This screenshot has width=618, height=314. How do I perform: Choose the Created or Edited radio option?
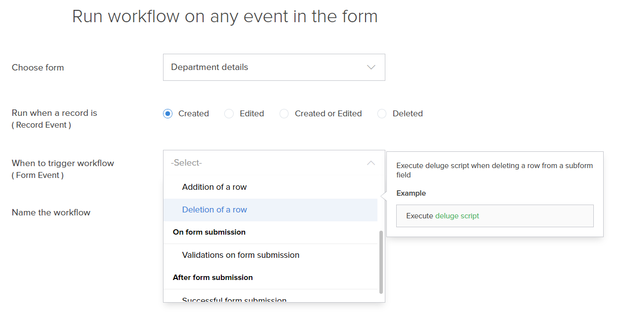pyautogui.click(x=284, y=114)
